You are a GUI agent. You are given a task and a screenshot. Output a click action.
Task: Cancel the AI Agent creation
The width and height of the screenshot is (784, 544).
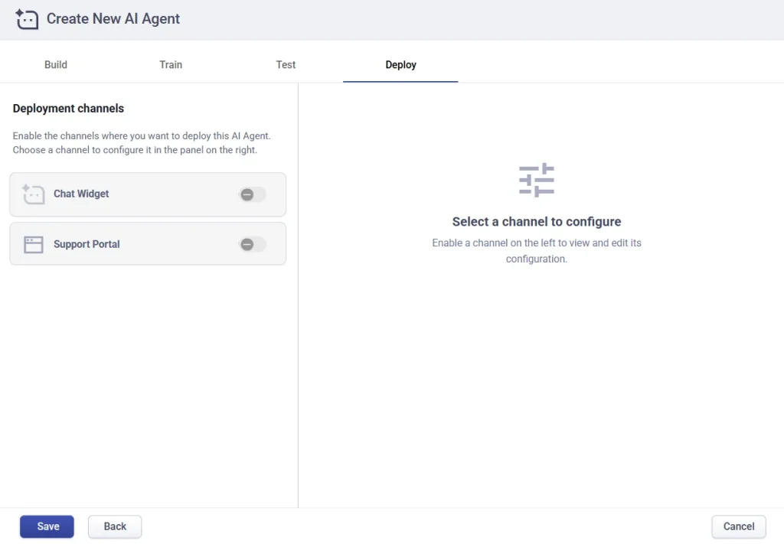[738, 526]
